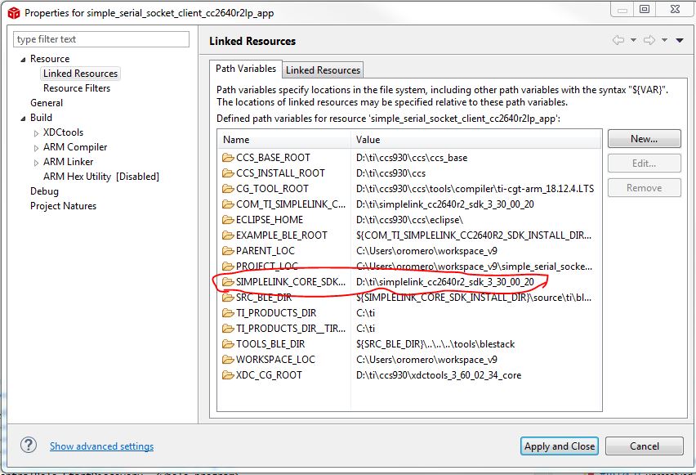
Task: Click the CCS_BASE_ROOT folder icon
Action: pyautogui.click(x=228, y=158)
